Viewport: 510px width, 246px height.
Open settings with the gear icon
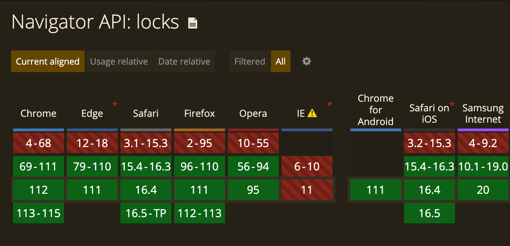(306, 61)
